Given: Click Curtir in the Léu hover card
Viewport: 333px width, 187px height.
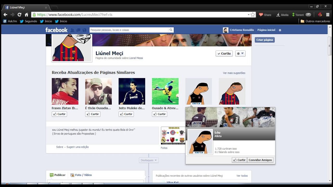Looking at the screenshot, I should 239,160.
